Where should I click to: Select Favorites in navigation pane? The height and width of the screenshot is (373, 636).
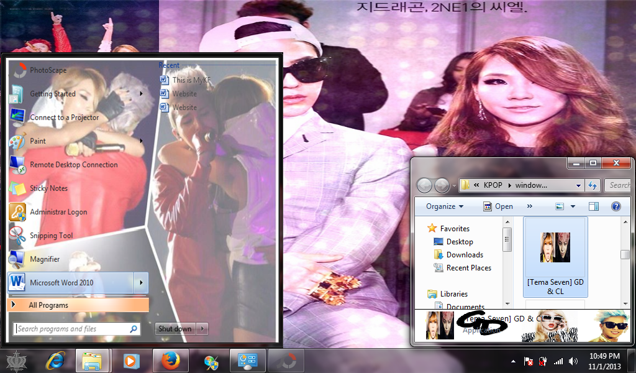448,229
